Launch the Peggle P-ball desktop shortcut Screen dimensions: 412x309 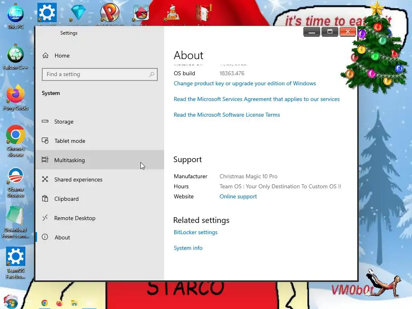pos(109,12)
